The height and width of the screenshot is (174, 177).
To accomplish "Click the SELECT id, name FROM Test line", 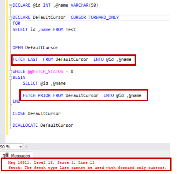I will [44, 30].
